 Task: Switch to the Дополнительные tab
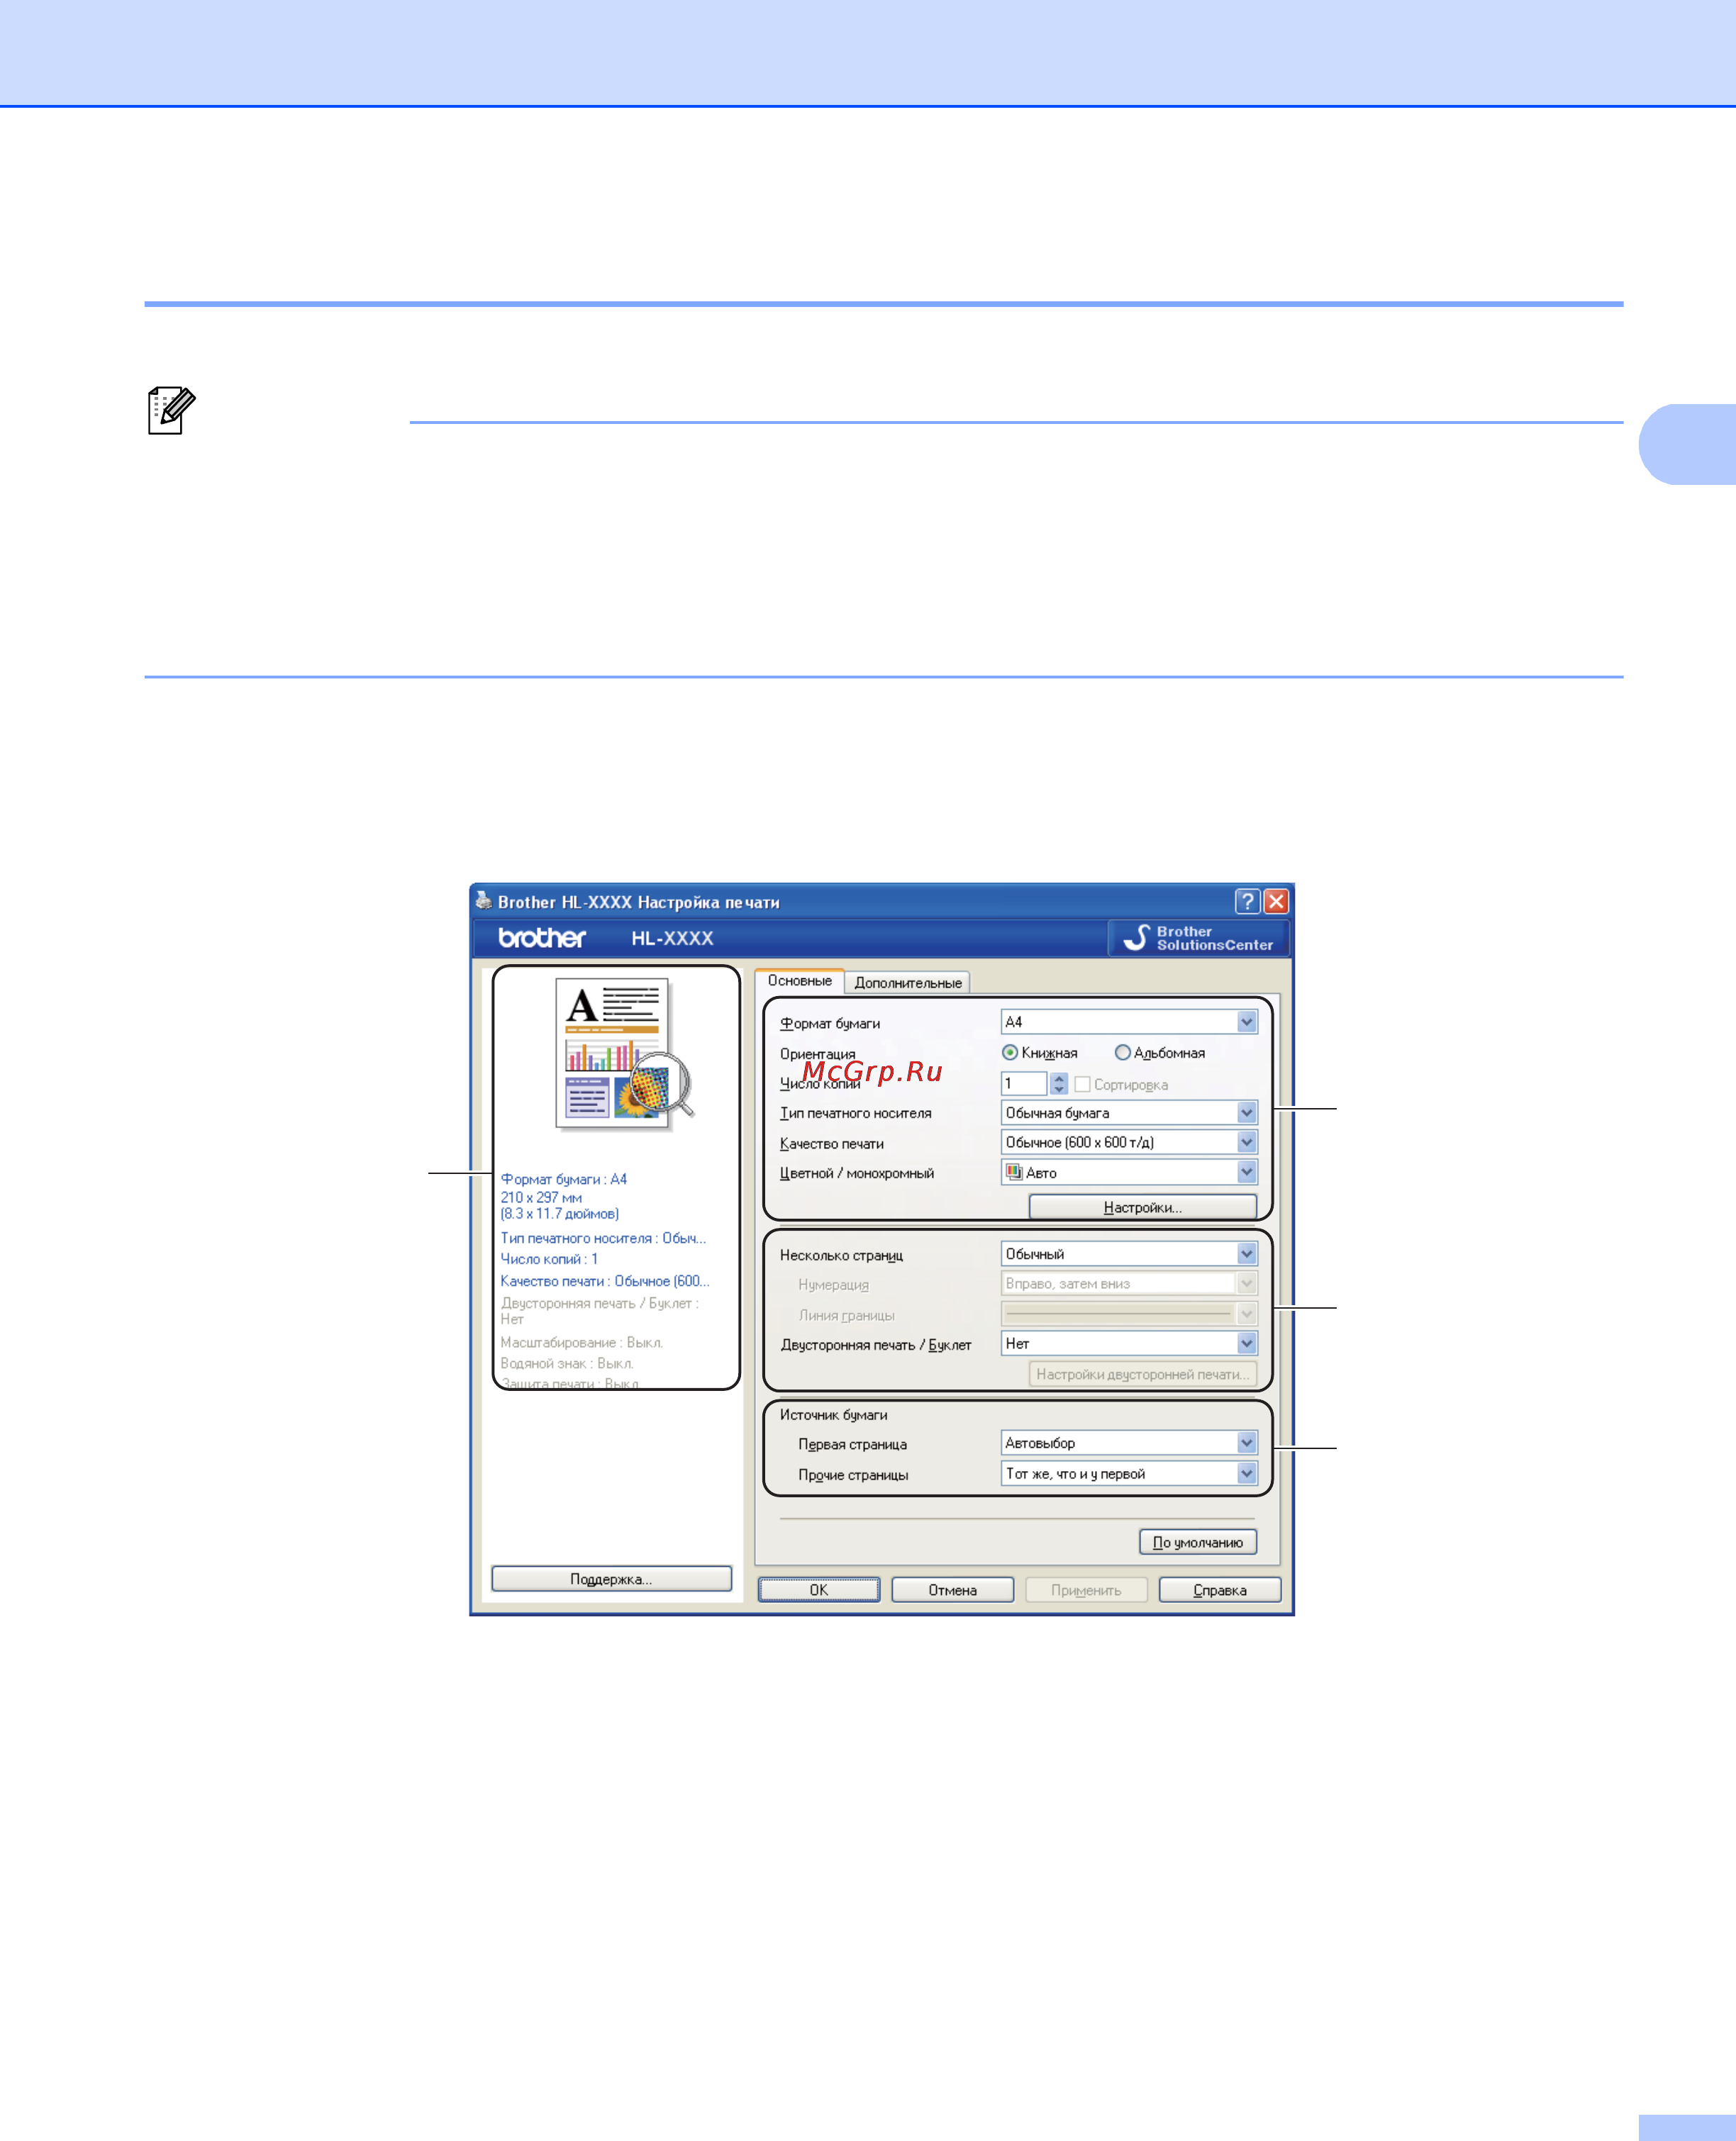tap(907, 983)
